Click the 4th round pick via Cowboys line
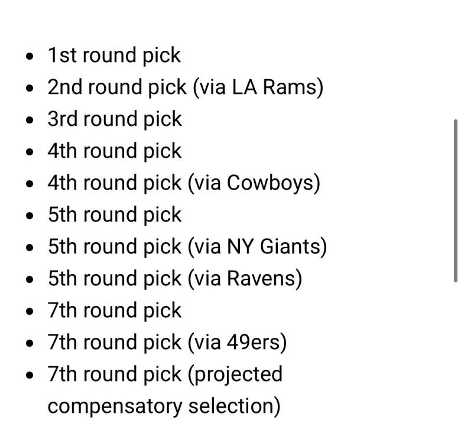 (x=183, y=183)
